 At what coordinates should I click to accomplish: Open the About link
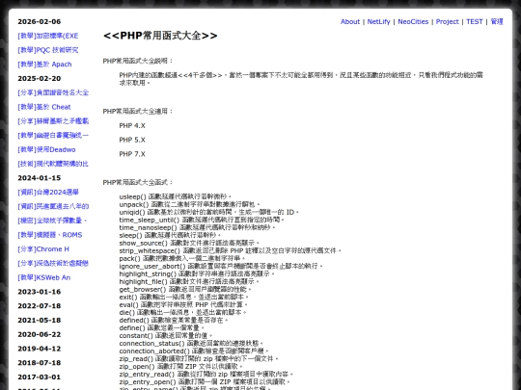point(350,22)
